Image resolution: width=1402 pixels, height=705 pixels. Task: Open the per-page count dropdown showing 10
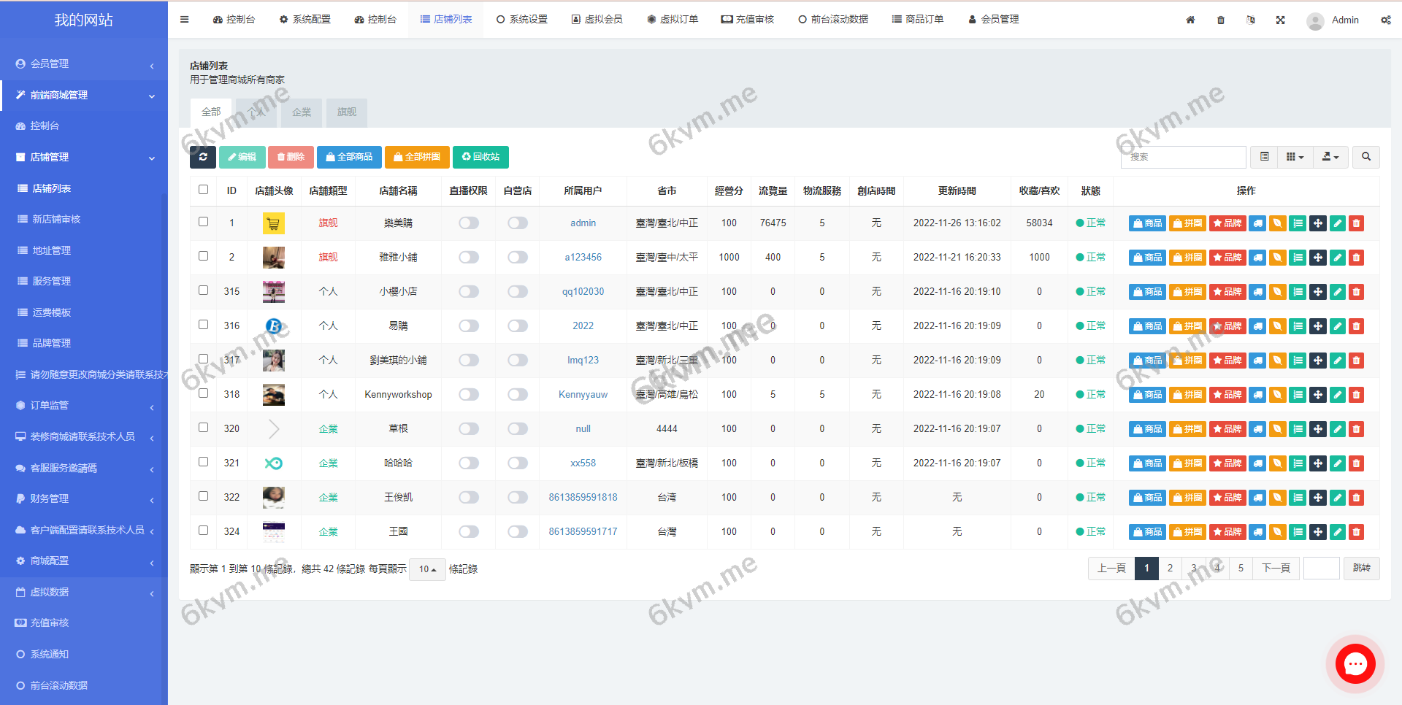(x=427, y=569)
